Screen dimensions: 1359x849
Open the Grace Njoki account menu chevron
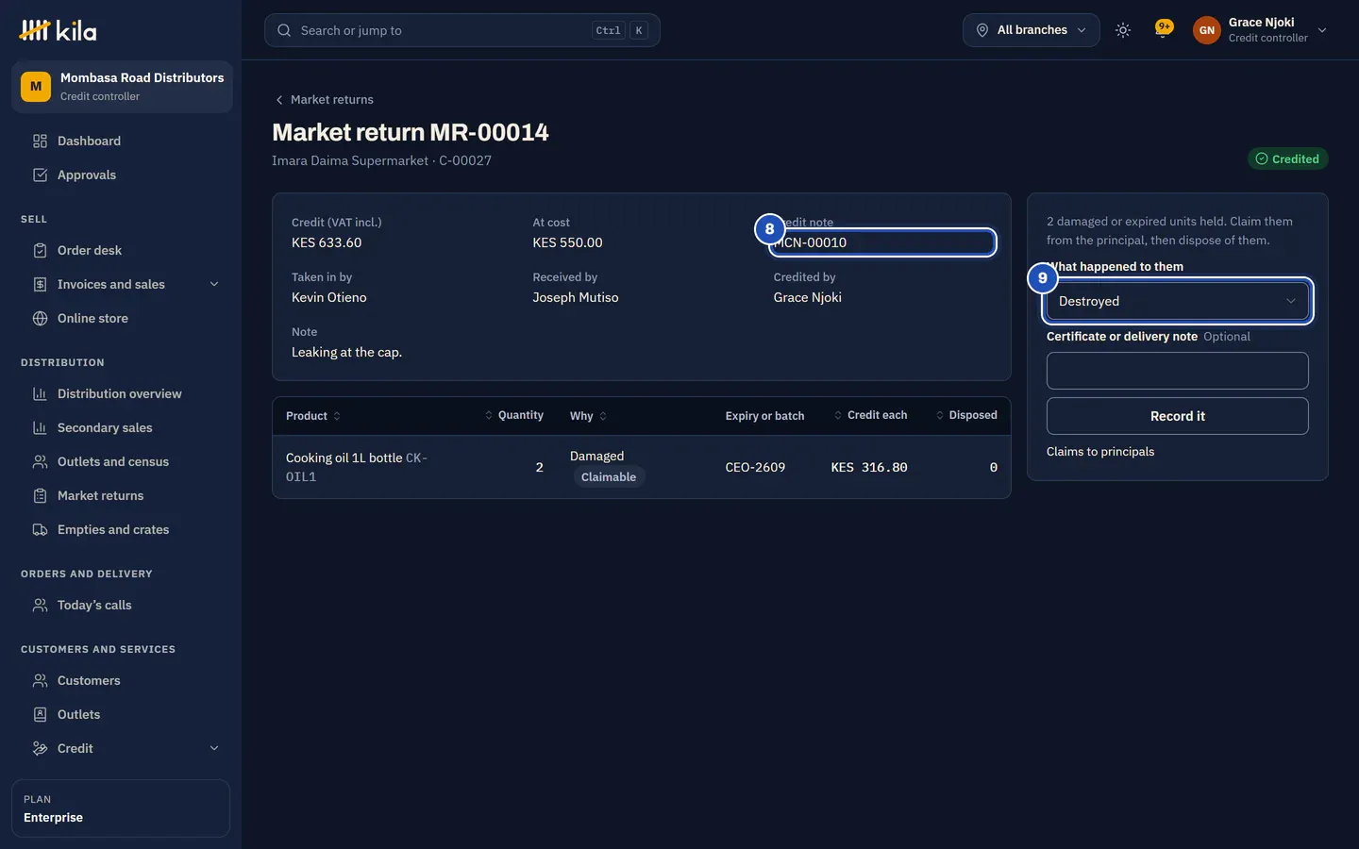(x=1322, y=30)
